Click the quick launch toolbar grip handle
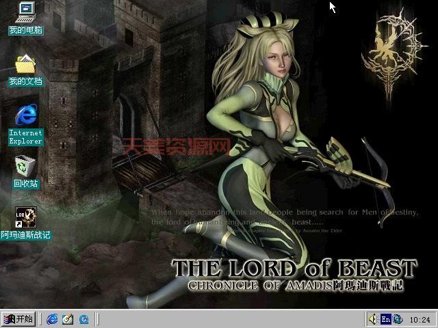 tap(41, 319)
